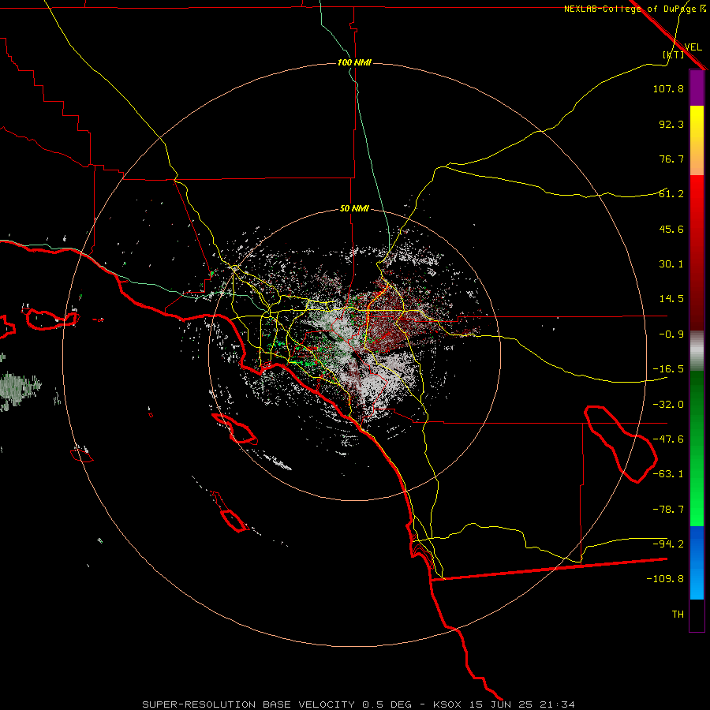
Task: Pick the gray segment of the velocity scale
Action: click(x=697, y=351)
